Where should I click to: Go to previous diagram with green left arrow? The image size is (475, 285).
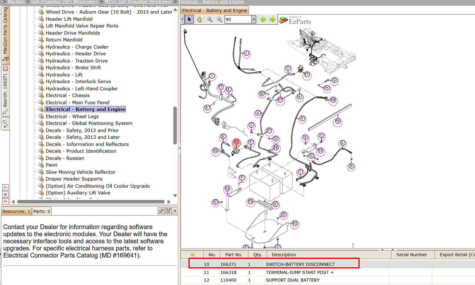pyautogui.click(x=263, y=19)
